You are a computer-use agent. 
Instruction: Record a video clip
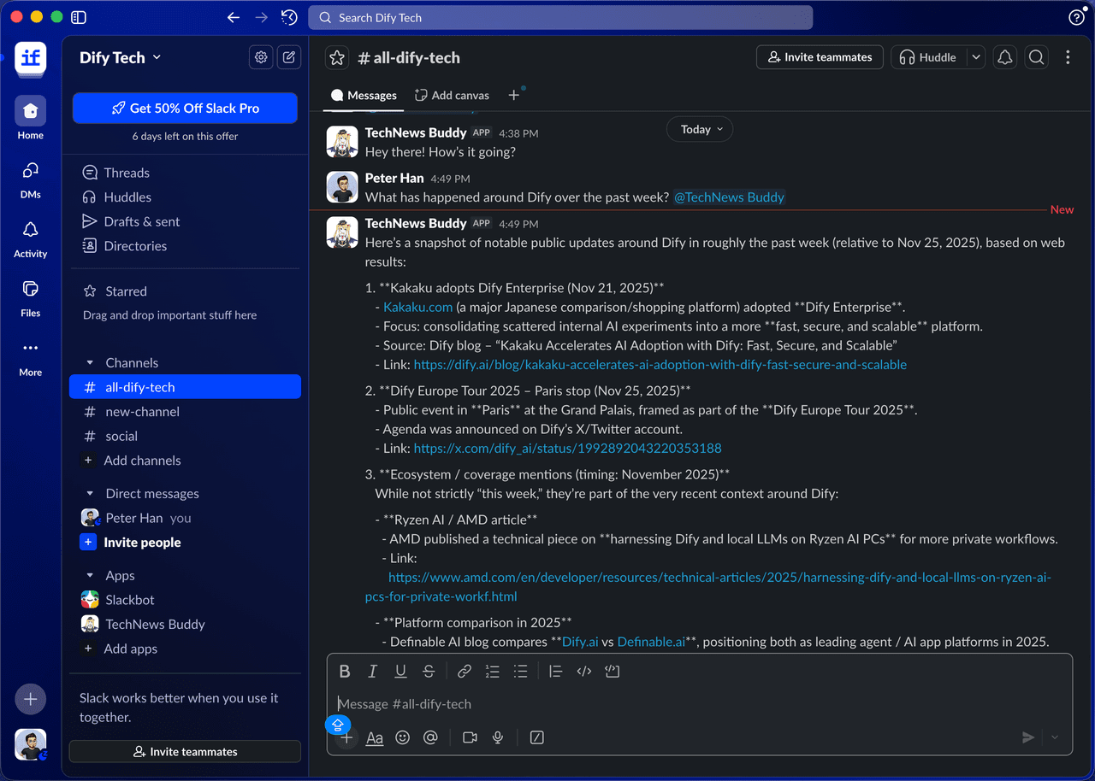pyautogui.click(x=470, y=737)
